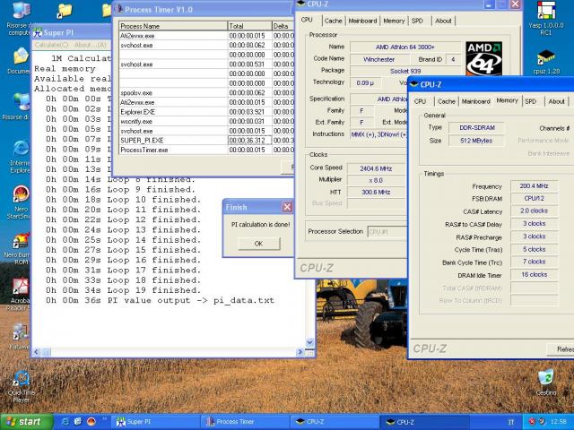Viewport: 574px width, 430px height.
Task: Select Mainboard tab in rear CPU-Z window
Action: click(x=362, y=21)
